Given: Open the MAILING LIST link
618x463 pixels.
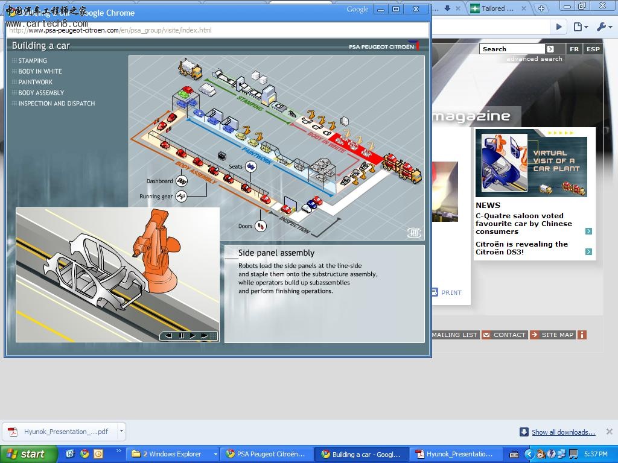Looking at the screenshot, I should coord(454,335).
